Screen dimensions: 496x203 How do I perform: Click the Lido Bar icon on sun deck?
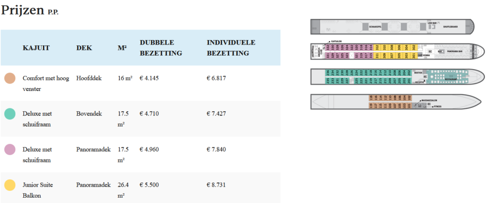point(433,23)
